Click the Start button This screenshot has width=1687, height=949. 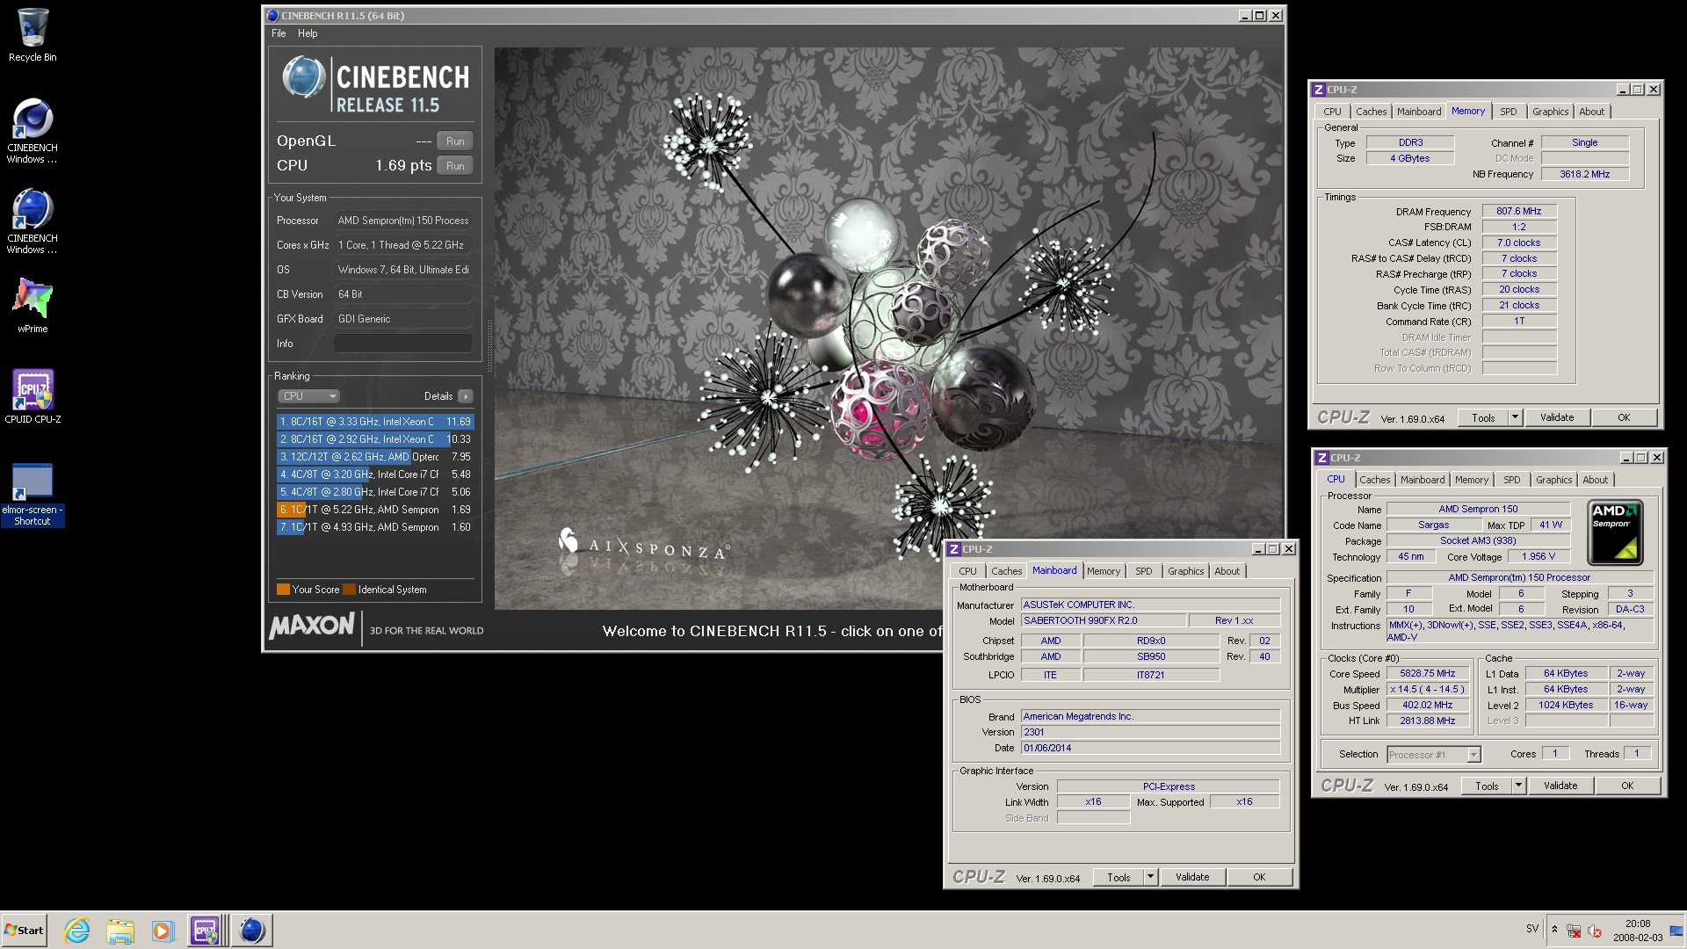click(x=24, y=931)
